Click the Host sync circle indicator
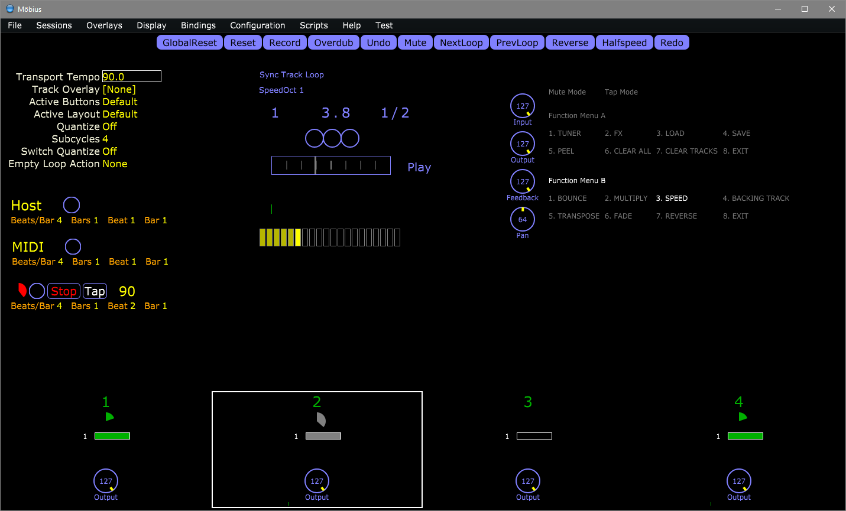Screen dimensions: 846x511 click(72, 205)
